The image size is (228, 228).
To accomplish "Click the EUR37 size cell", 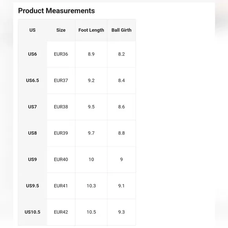I will pyautogui.click(x=61, y=81).
